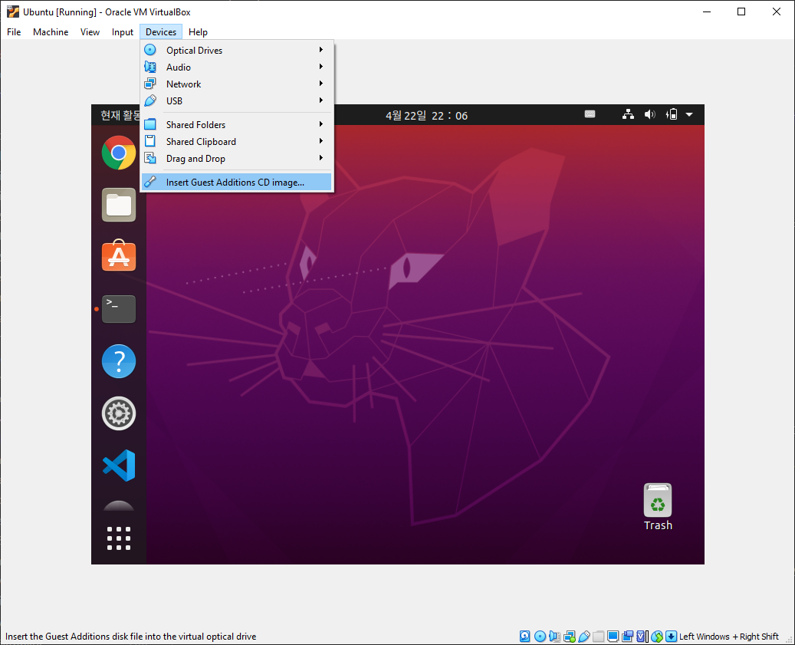Click the keyboard input source indicator
The width and height of the screenshot is (795, 645).
click(590, 114)
